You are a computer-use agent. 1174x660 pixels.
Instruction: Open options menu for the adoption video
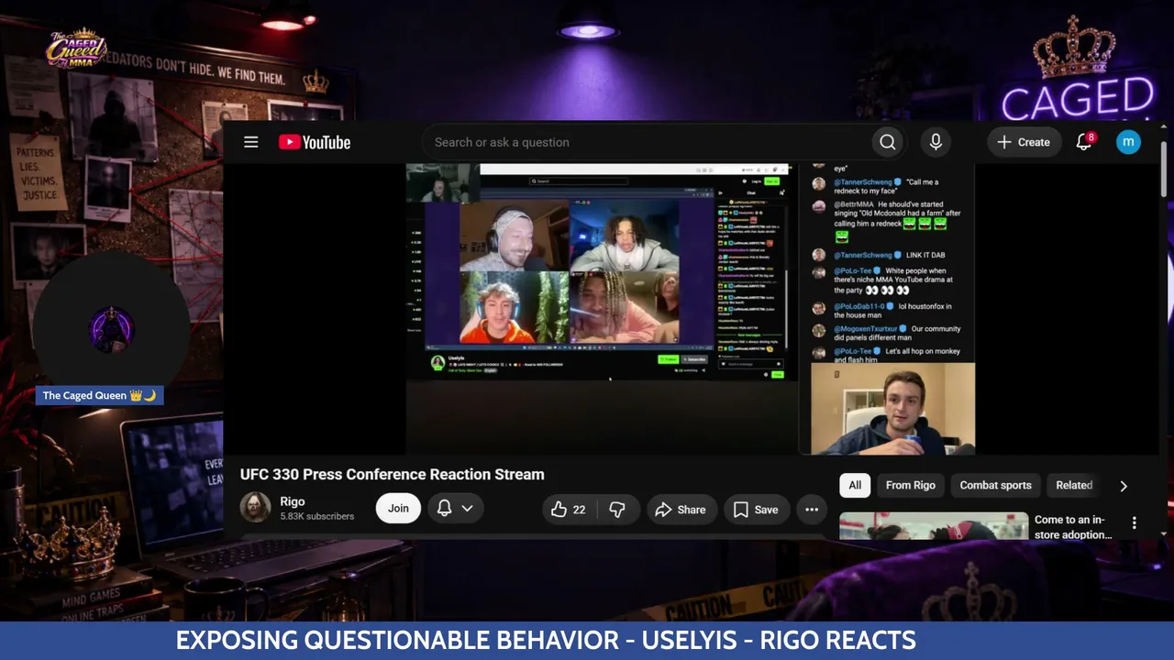click(x=1135, y=522)
